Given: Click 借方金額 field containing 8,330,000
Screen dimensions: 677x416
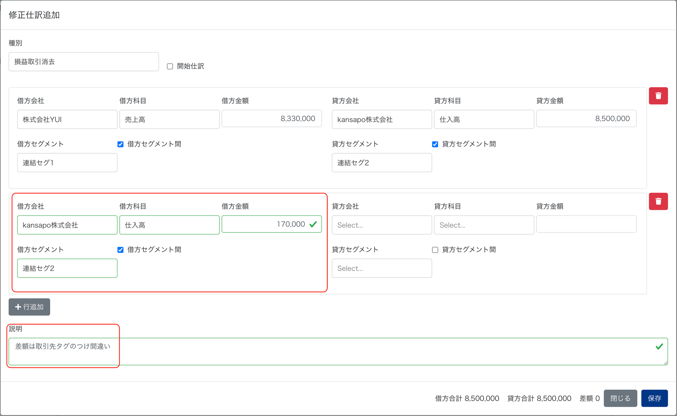Looking at the screenshot, I should [271, 119].
